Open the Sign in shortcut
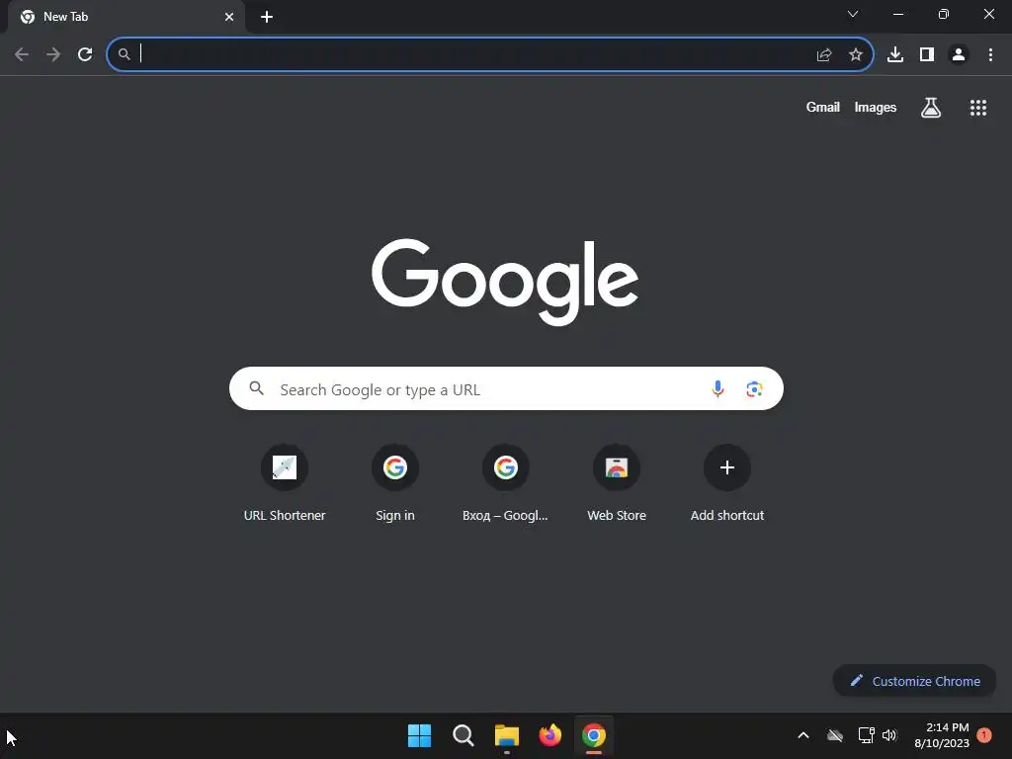This screenshot has width=1012, height=759. point(395,483)
